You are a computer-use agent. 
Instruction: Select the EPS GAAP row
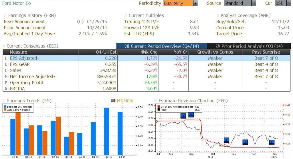pyautogui.click(x=146, y=64)
